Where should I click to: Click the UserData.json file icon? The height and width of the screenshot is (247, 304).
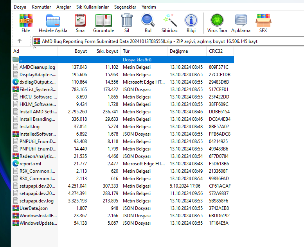coord(16,208)
